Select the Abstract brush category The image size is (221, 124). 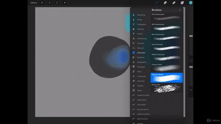coord(140,48)
